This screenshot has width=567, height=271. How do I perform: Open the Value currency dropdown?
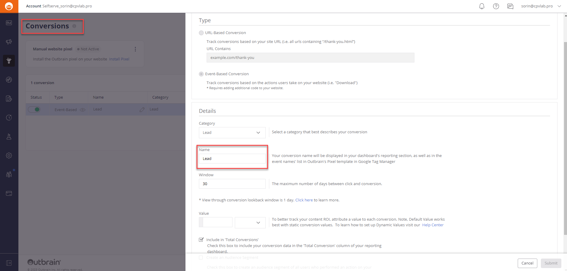250,222
